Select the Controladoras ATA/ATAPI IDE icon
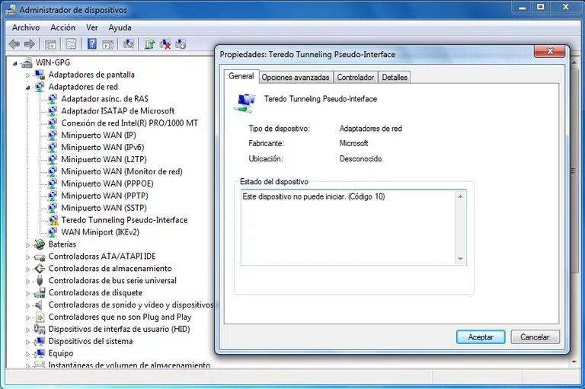Screen dimensions: 585x389 (x=39, y=257)
